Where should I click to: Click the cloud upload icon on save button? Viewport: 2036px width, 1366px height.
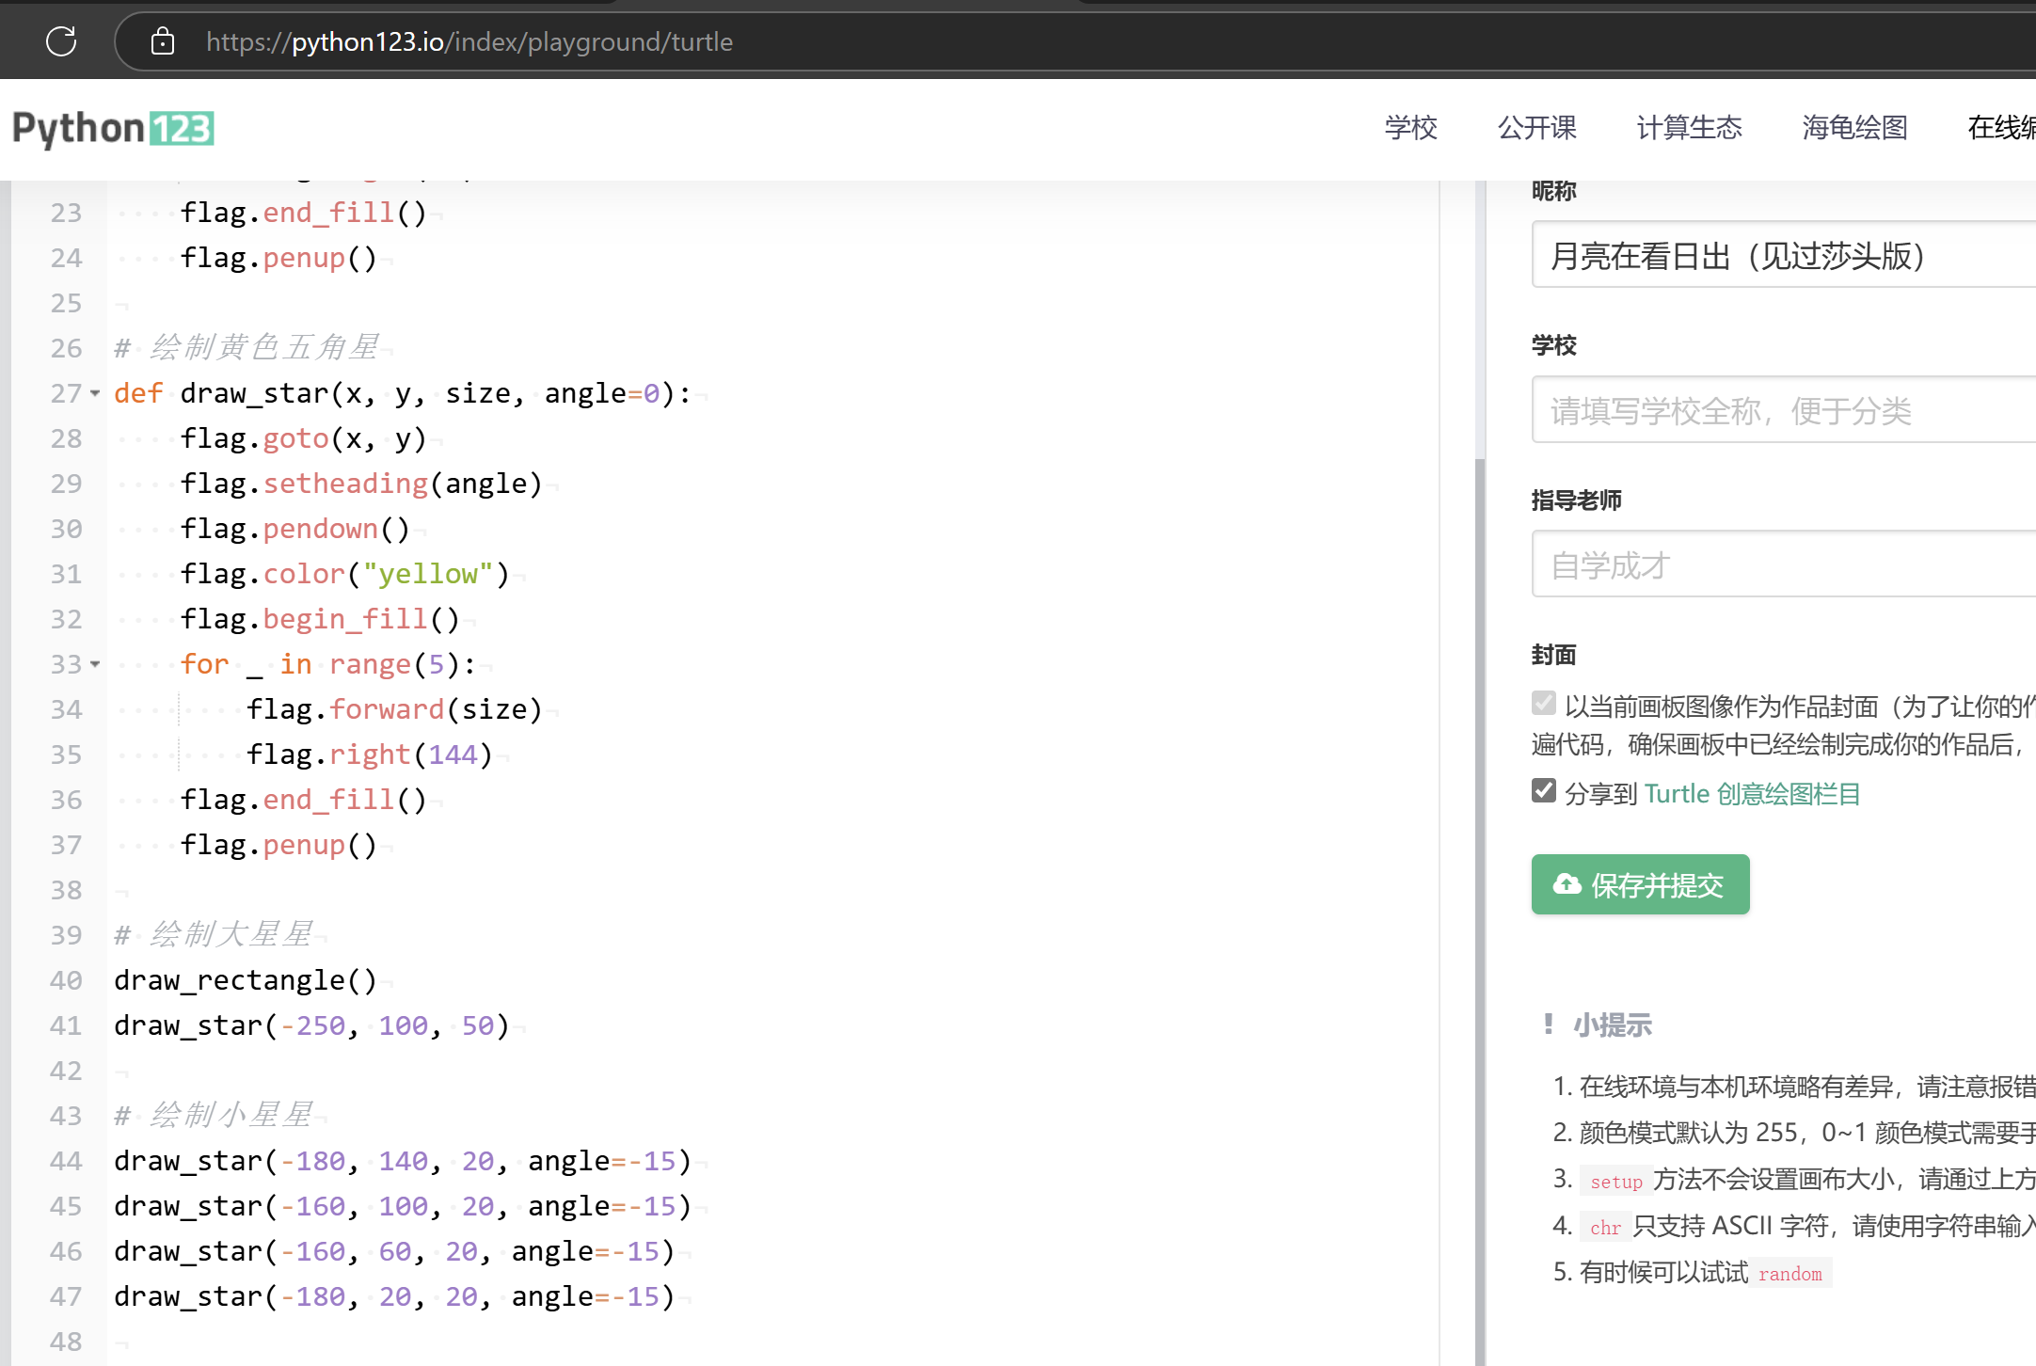pyautogui.click(x=1567, y=884)
